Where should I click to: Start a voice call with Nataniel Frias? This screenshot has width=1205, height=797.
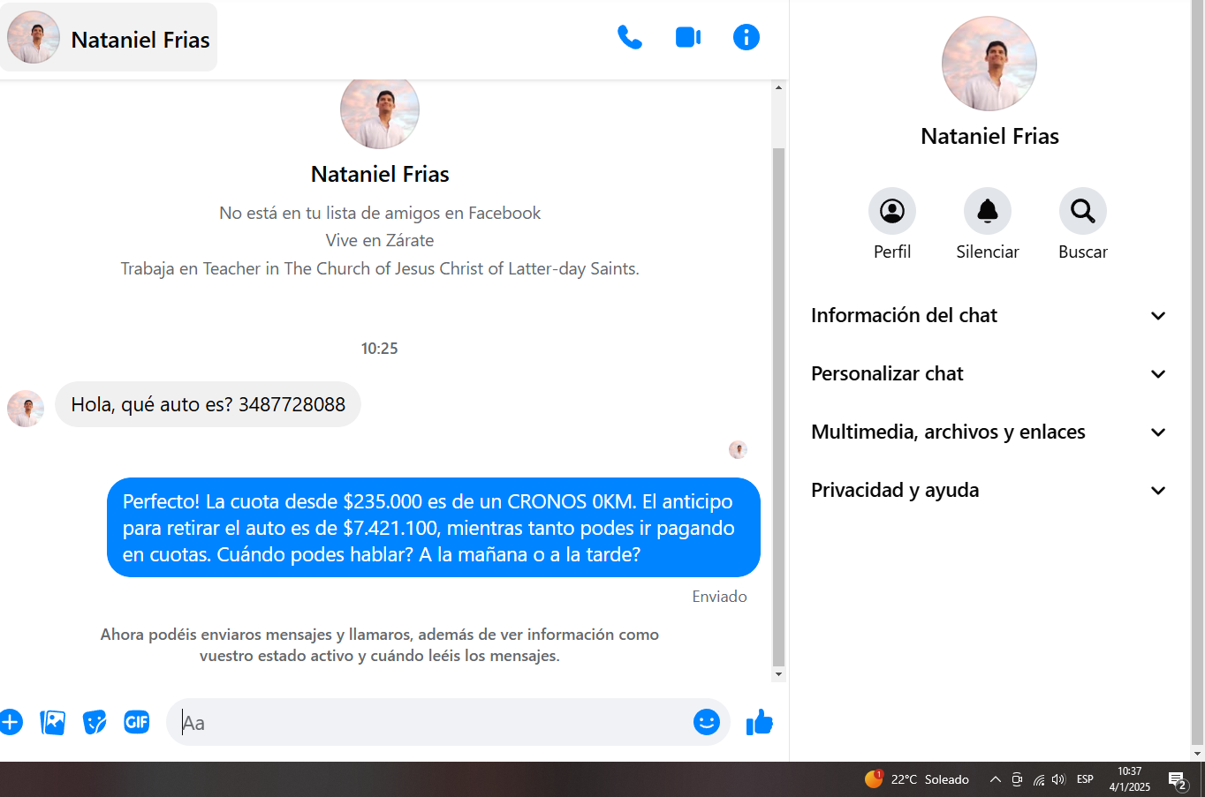629,37
